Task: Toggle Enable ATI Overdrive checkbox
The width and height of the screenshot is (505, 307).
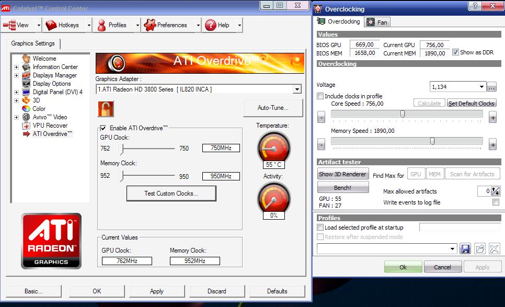Action: point(103,128)
